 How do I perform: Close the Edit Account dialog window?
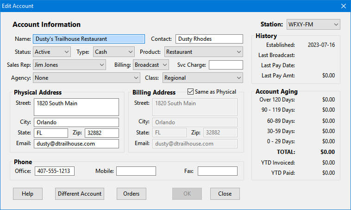coord(343,6)
